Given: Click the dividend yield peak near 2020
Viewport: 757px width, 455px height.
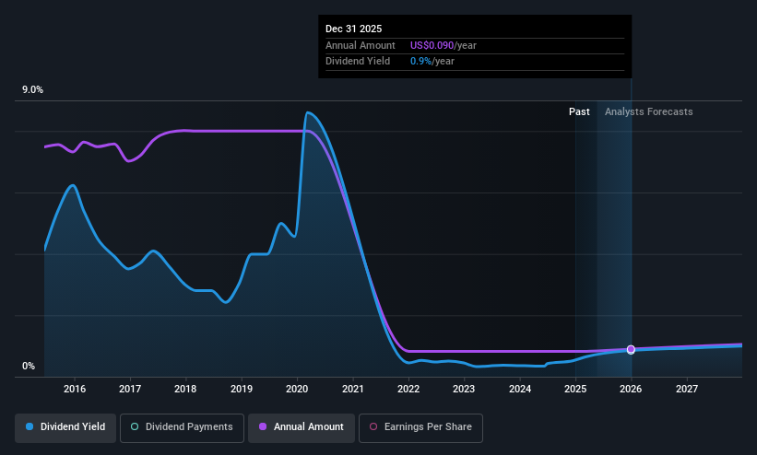Looking at the screenshot, I should tap(308, 113).
